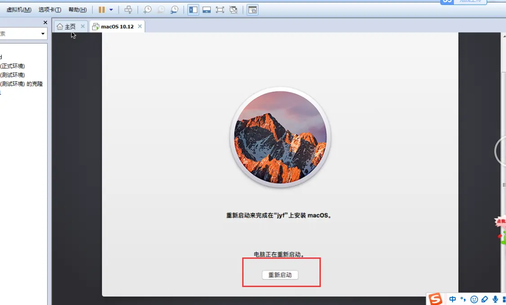Select the (测试环境) 的克隆 VM entry

[21, 84]
